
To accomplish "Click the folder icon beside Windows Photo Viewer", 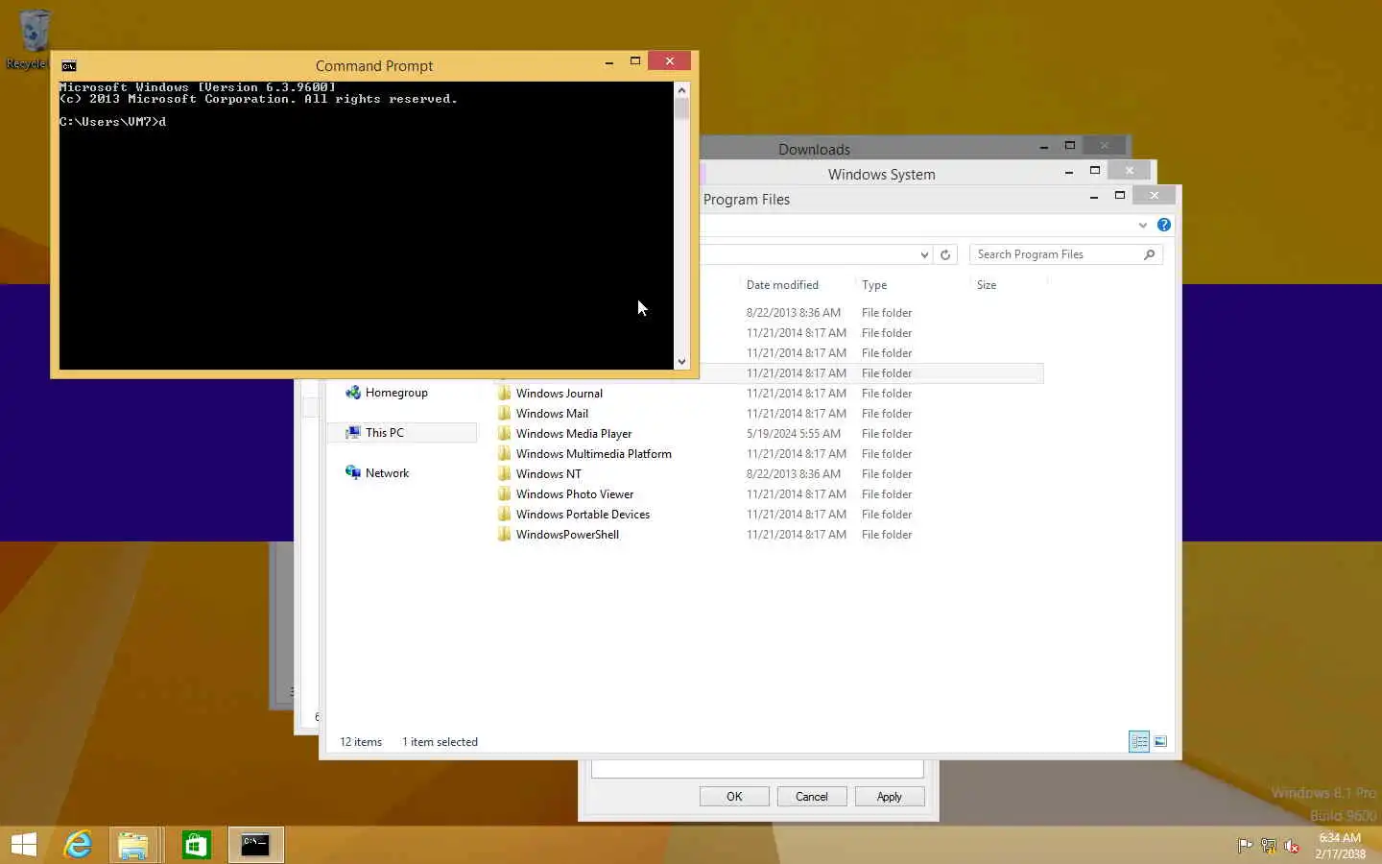I will (505, 494).
